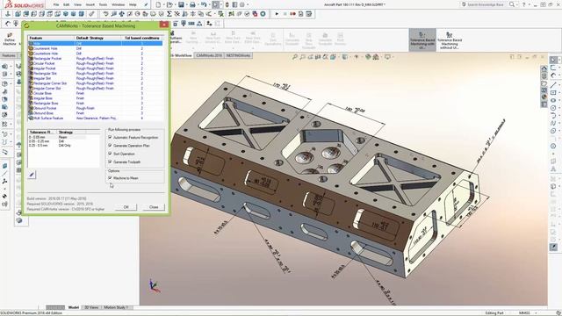Select the Obround Pocket feature row

coord(96,108)
